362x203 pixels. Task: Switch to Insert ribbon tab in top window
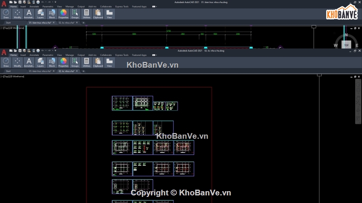pyautogui.click(x=23, y=7)
